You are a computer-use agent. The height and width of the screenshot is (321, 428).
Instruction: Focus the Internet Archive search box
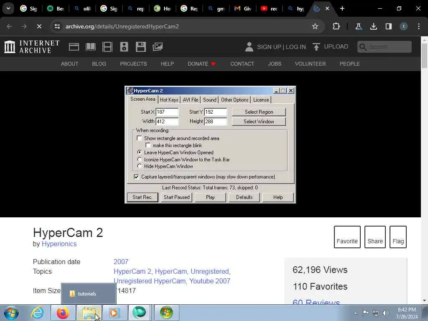385,47
